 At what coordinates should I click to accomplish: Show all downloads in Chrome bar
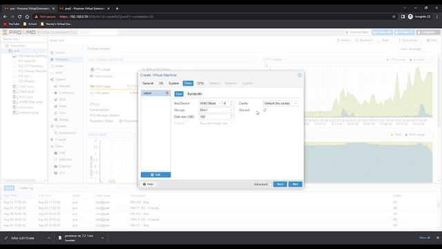click(425, 238)
